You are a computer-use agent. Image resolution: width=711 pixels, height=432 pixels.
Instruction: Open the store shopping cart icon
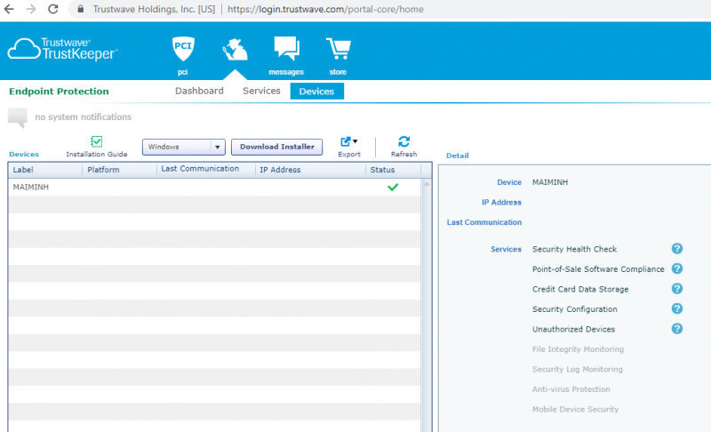pos(338,50)
